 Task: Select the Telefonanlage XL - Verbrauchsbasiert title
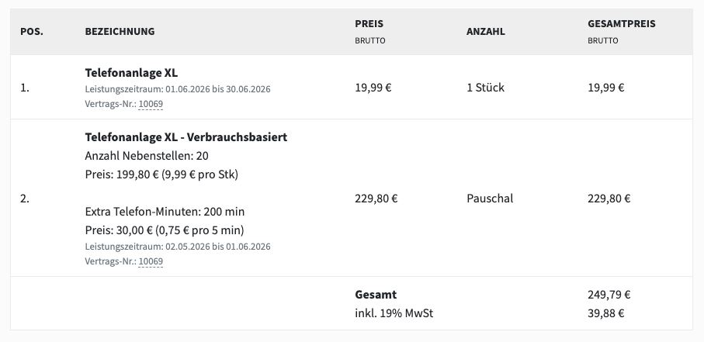point(186,137)
